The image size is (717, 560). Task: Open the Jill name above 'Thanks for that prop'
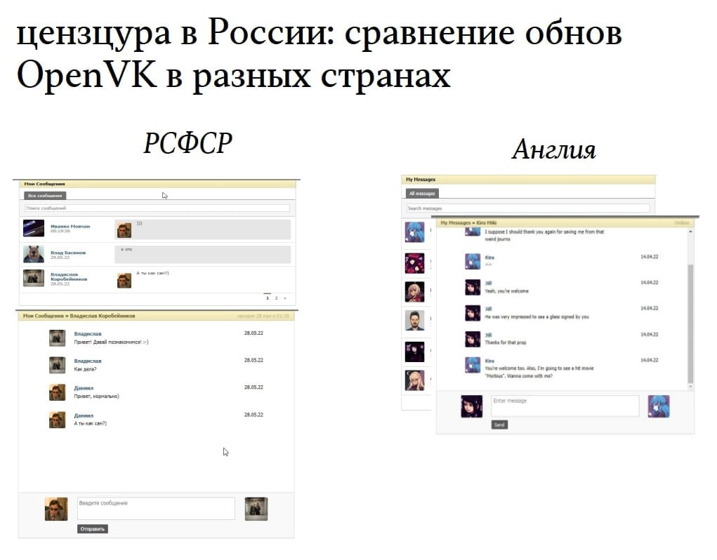(488, 335)
